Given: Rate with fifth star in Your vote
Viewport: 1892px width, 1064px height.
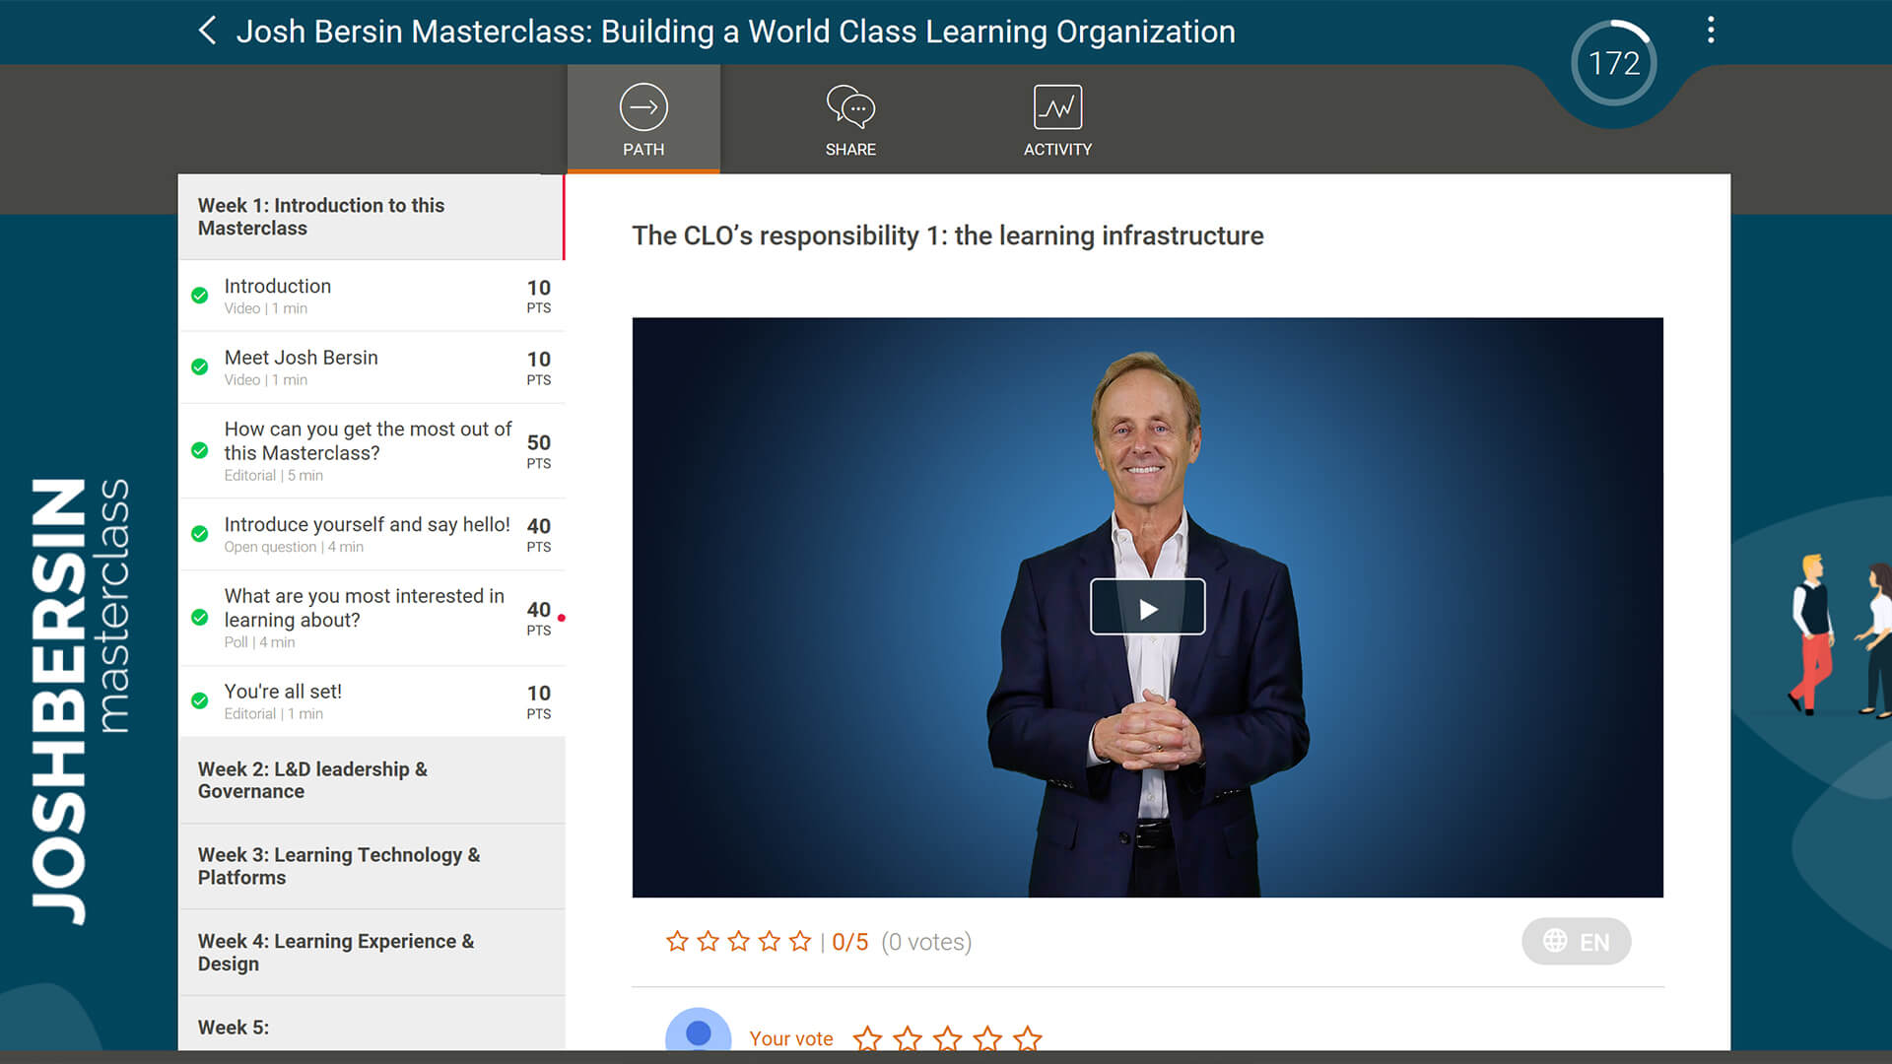Looking at the screenshot, I should pos(1028,1037).
